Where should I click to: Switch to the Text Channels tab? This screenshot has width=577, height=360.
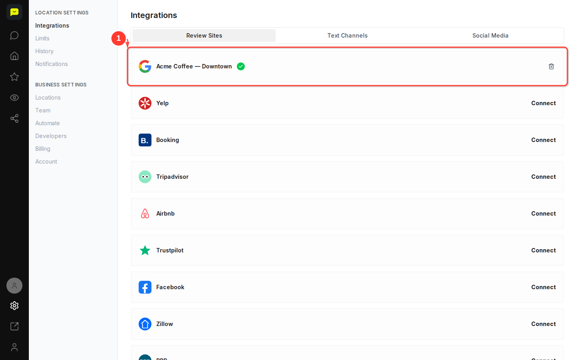[x=347, y=36]
